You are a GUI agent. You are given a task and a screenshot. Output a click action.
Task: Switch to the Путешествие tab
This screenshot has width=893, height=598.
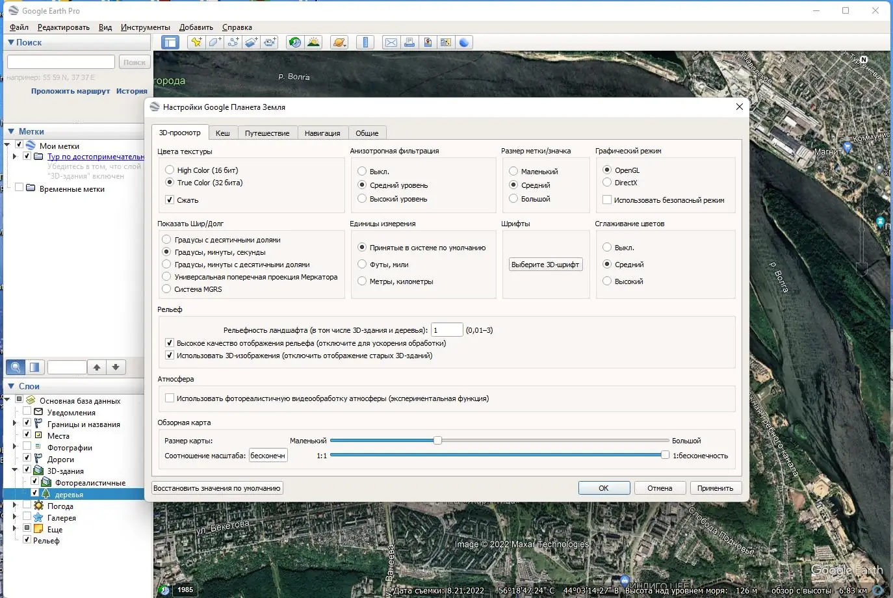pos(267,133)
